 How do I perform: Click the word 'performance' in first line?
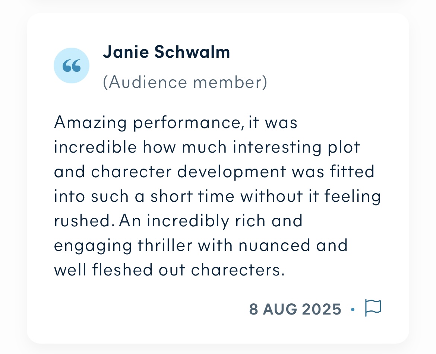pyautogui.click(x=187, y=123)
